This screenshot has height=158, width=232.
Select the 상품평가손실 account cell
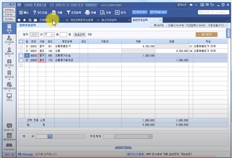67,56
